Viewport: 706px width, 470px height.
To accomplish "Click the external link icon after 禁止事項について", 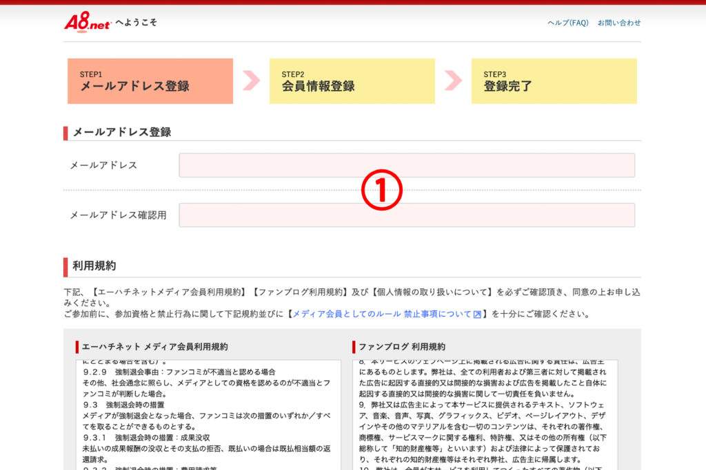I will [477, 314].
